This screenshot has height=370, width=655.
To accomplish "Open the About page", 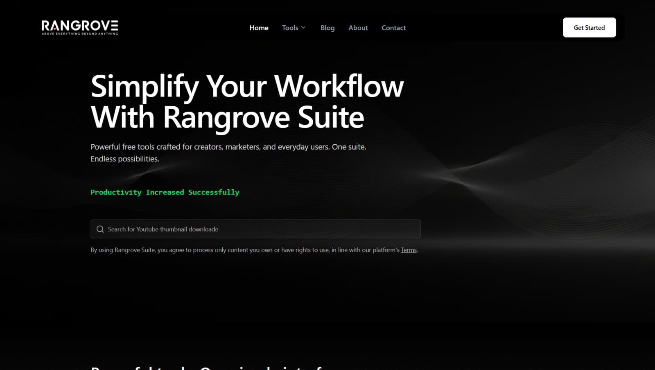I will [x=358, y=28].
